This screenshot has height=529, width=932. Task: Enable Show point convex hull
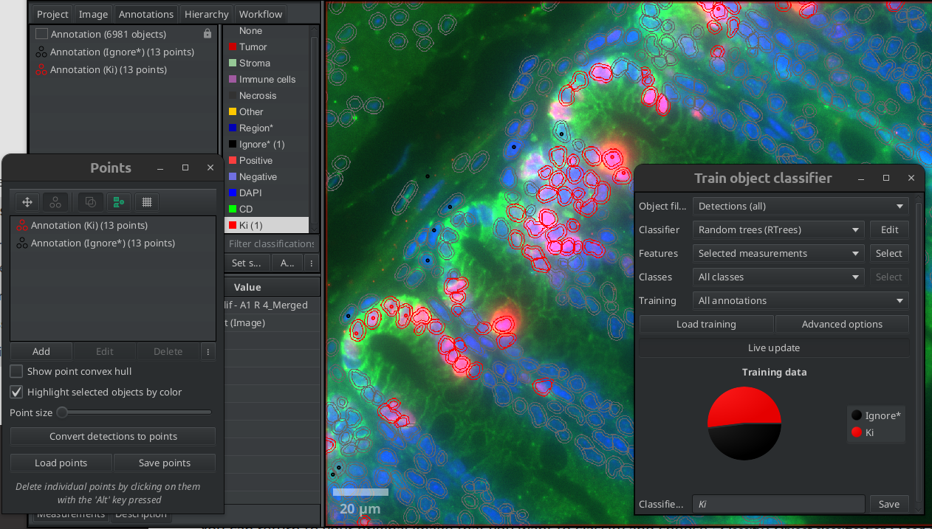[x=16, y=371]
